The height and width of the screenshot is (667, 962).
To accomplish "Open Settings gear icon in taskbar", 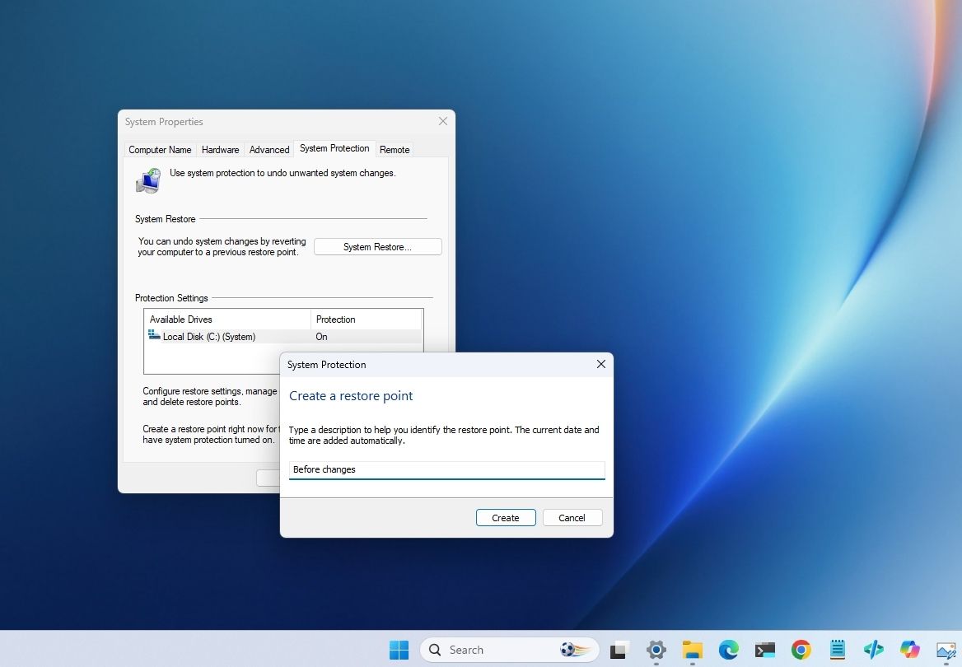I will click(656, 650).
